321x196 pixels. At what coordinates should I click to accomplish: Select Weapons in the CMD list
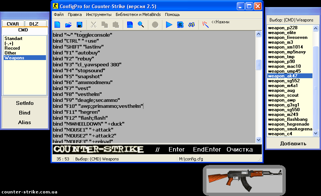[25, 58]
